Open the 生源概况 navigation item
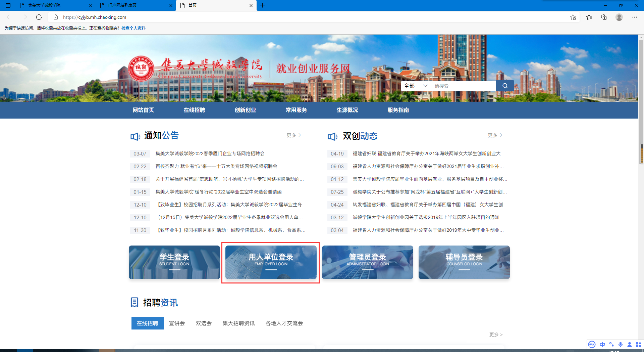This screenshot has height=352, width=644. [347, 110]
